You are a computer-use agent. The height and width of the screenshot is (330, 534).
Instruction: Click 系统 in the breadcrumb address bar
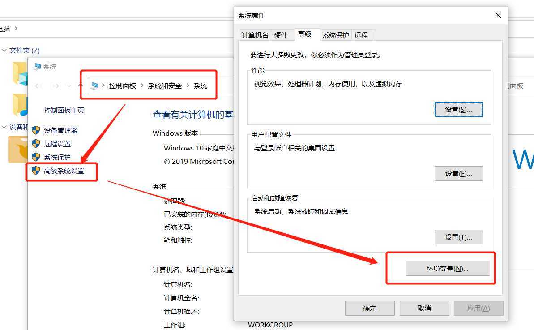coord(201,85)
